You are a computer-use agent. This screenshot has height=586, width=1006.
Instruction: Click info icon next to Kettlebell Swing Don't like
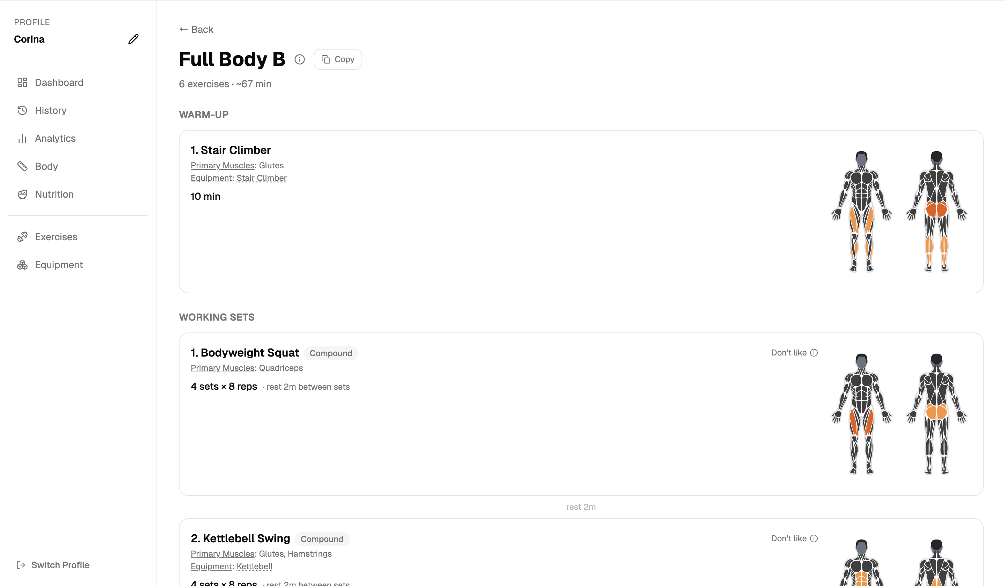[814, 539]
